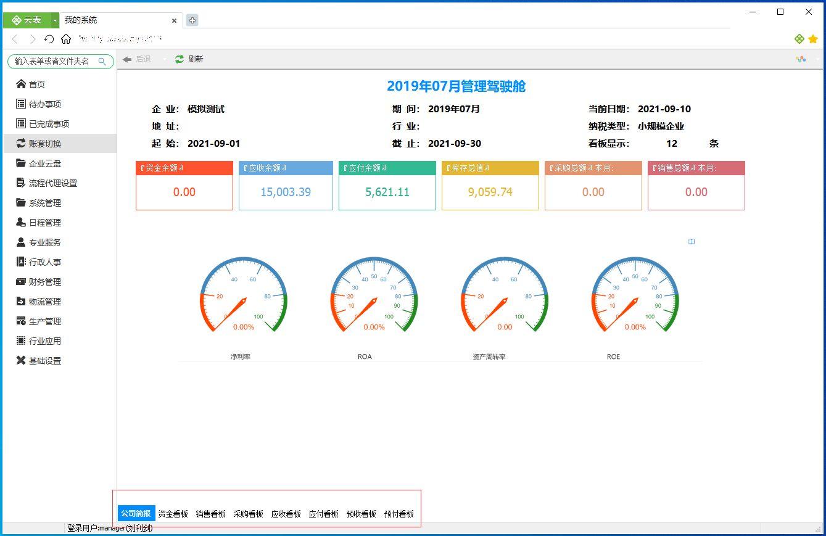
Task: Click the 登录用户 manager status bar text
Action: point(110,529)
